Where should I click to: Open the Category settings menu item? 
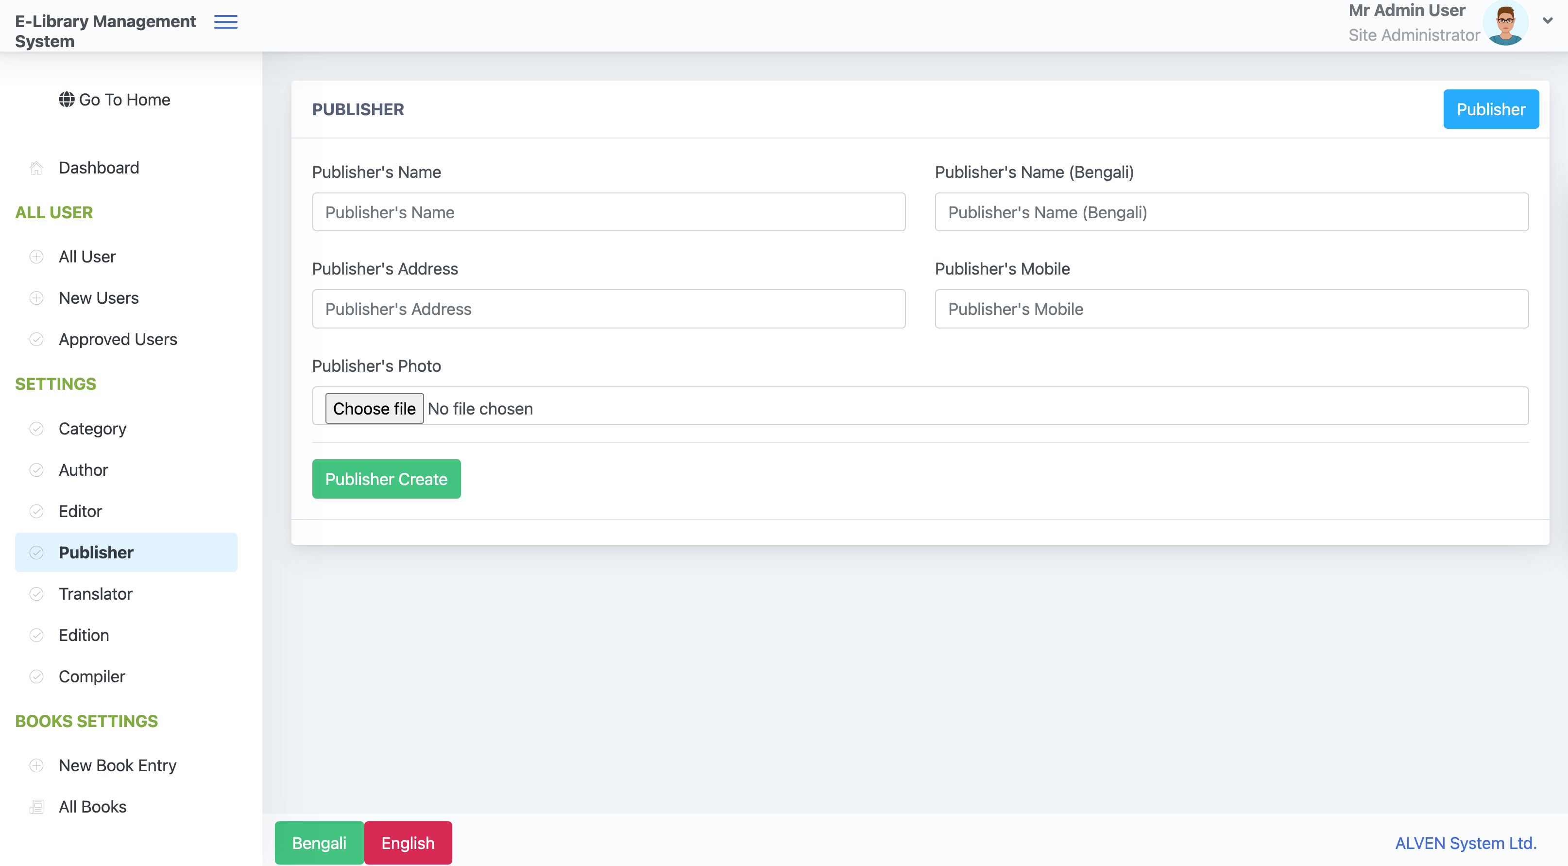(126, 429)
